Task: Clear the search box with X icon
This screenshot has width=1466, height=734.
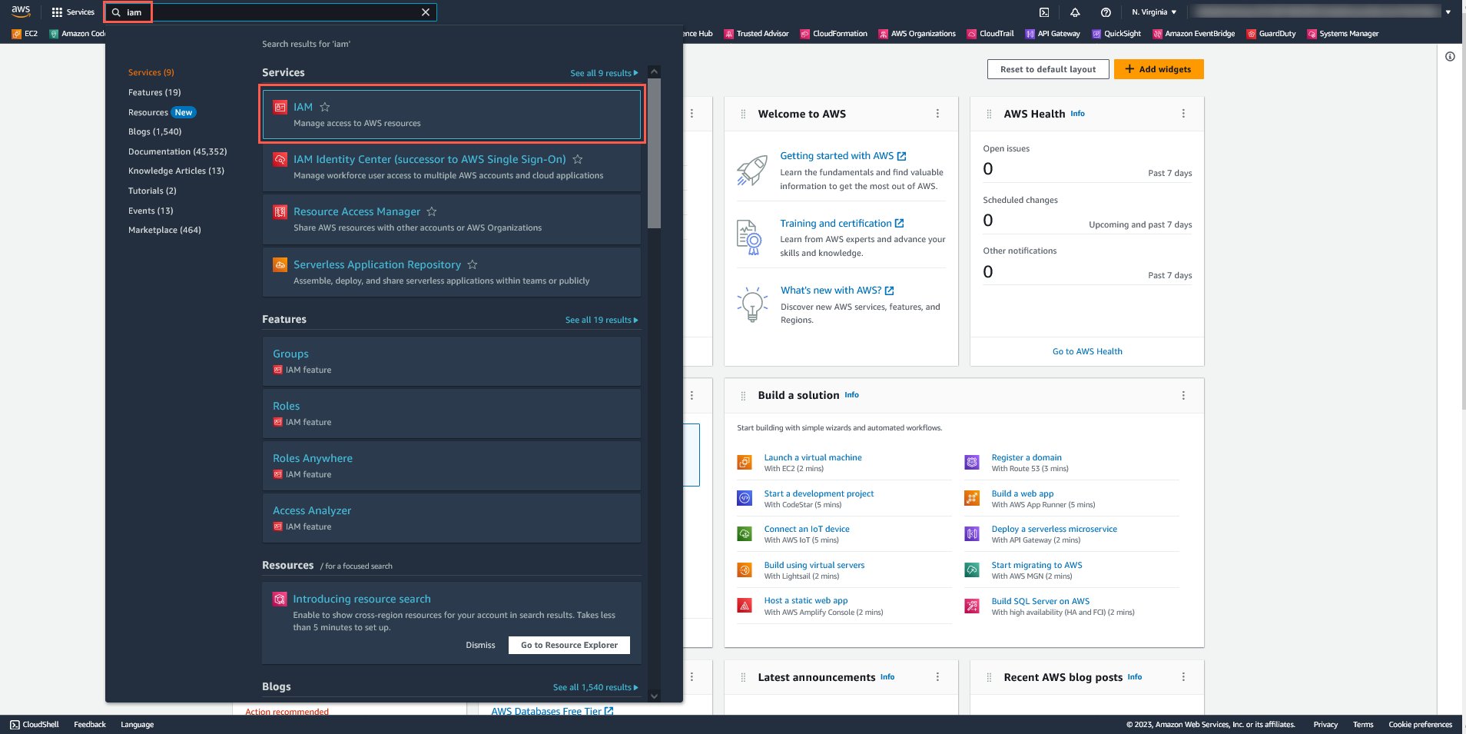Action: click(426, 12)
